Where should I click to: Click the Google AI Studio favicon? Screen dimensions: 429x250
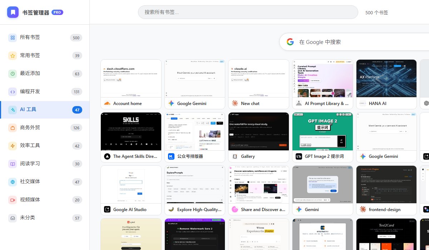[x=107, y=209]
